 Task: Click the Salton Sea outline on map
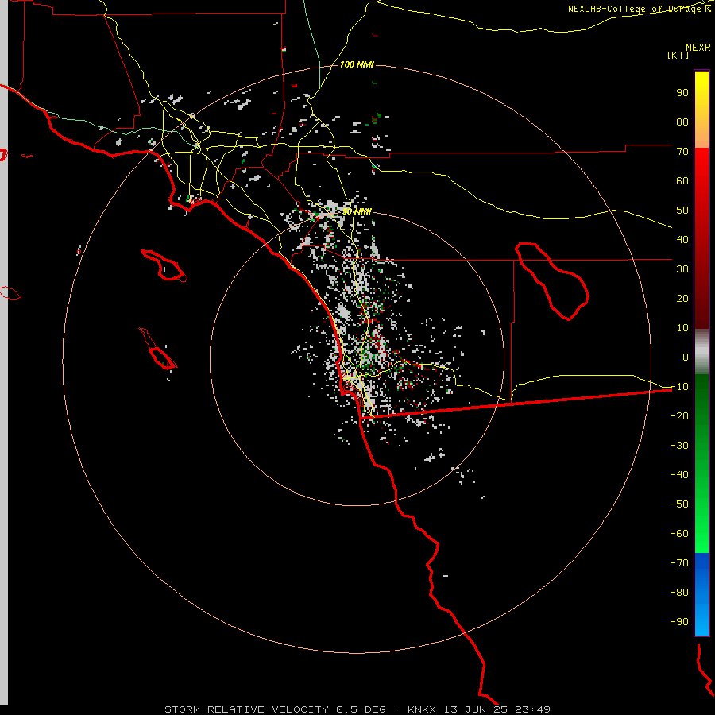[x=552, y=281]
